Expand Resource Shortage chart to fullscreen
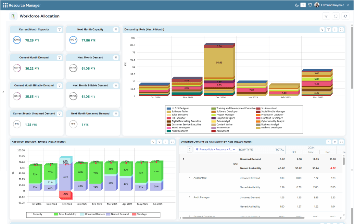Viewport: 354px width, 224px height. (172, 142)
